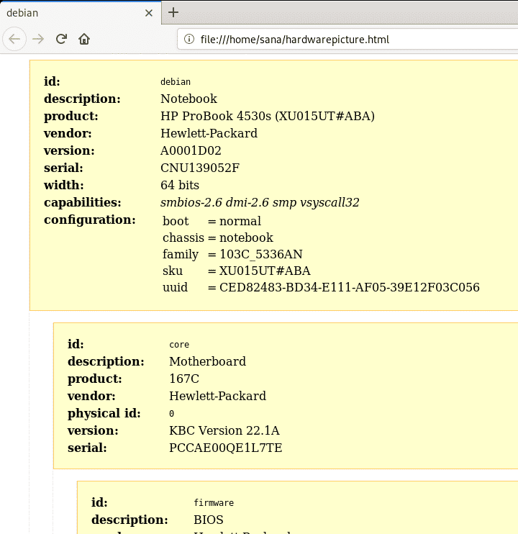Click the HP ProBook 4530s product text
Screen dimensions: 518x534
coord(267,116)
